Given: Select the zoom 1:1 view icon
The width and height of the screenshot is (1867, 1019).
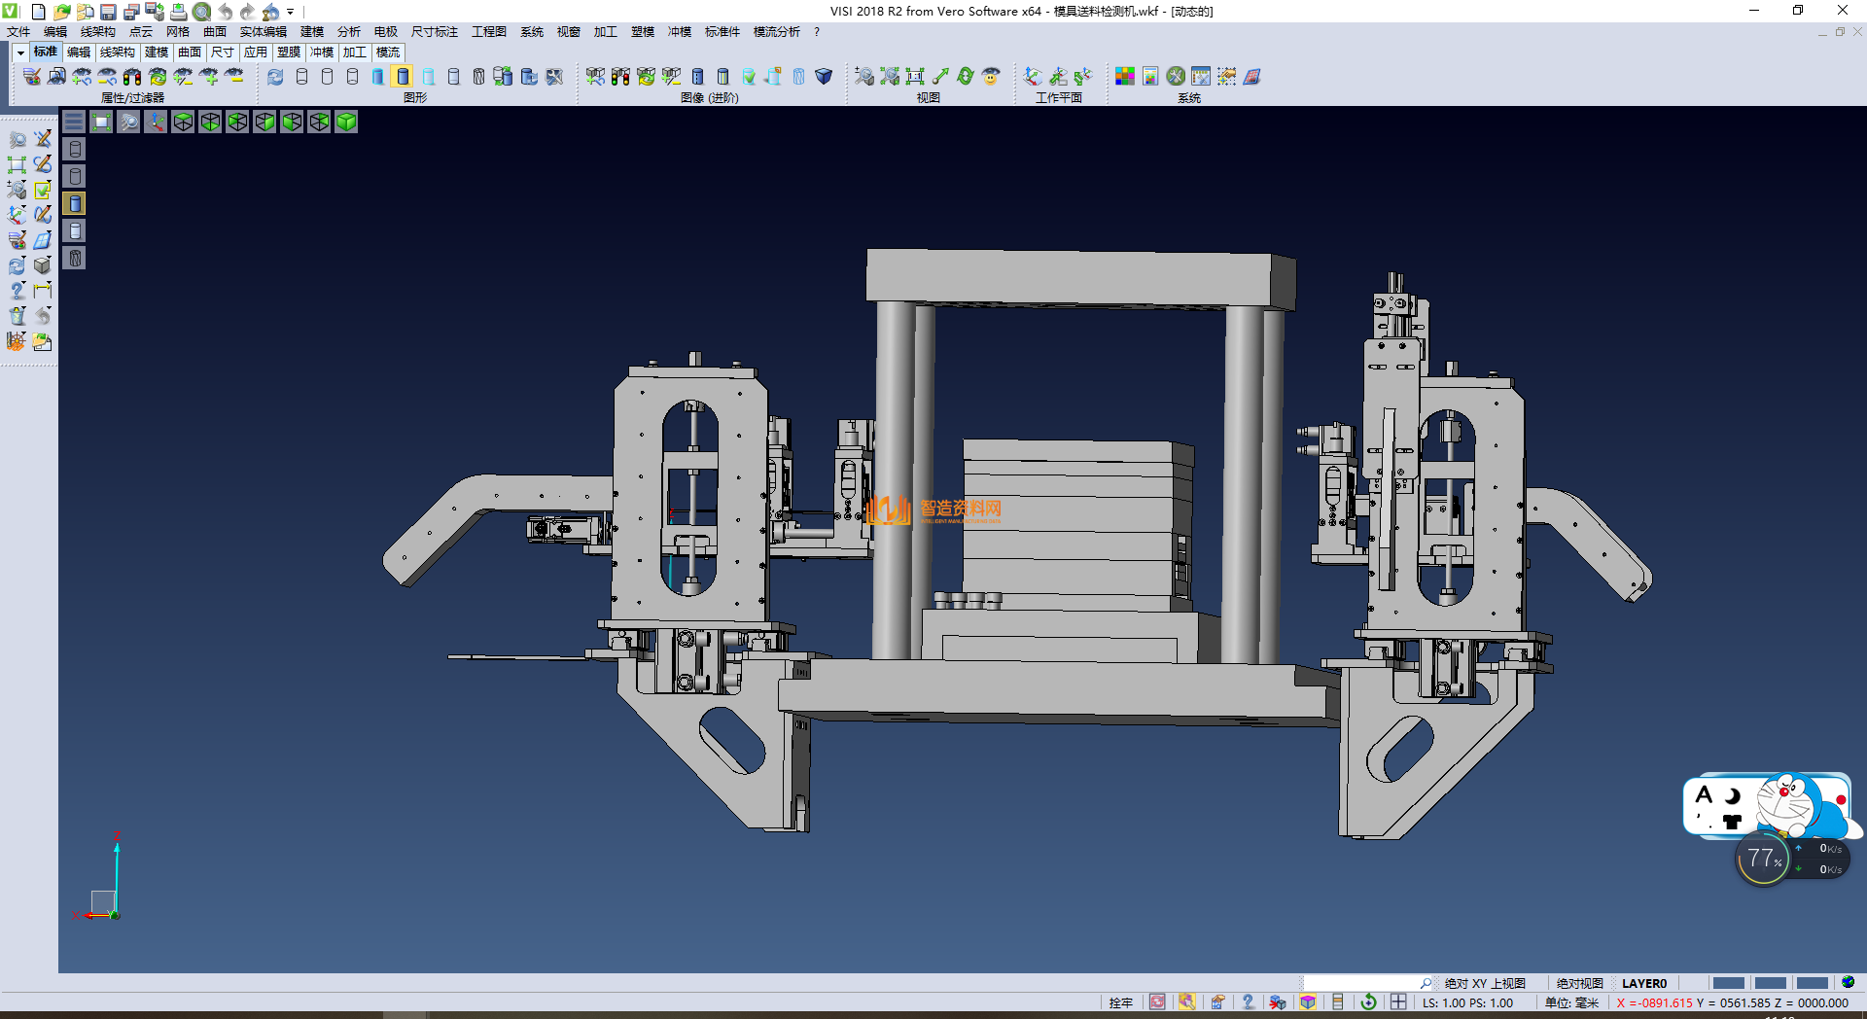Looking at the screenshot, I should click(915, 77).
